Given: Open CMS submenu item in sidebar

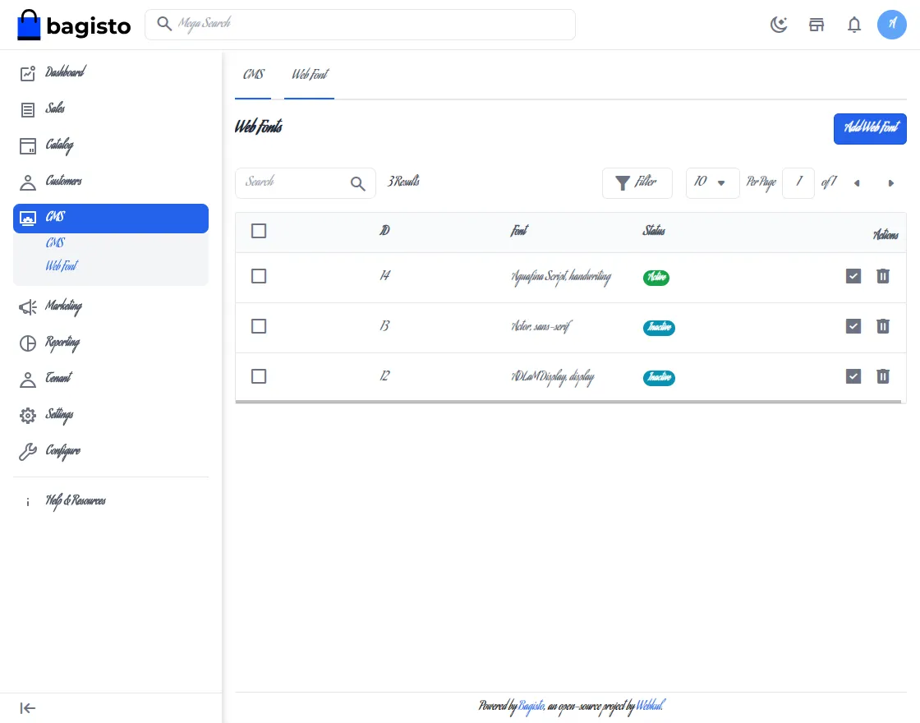Looking at the screenshot, I should click(55, 242).
